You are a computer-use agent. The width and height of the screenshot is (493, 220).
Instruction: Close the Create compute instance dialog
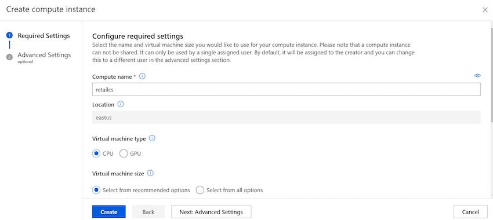point(485,10)
